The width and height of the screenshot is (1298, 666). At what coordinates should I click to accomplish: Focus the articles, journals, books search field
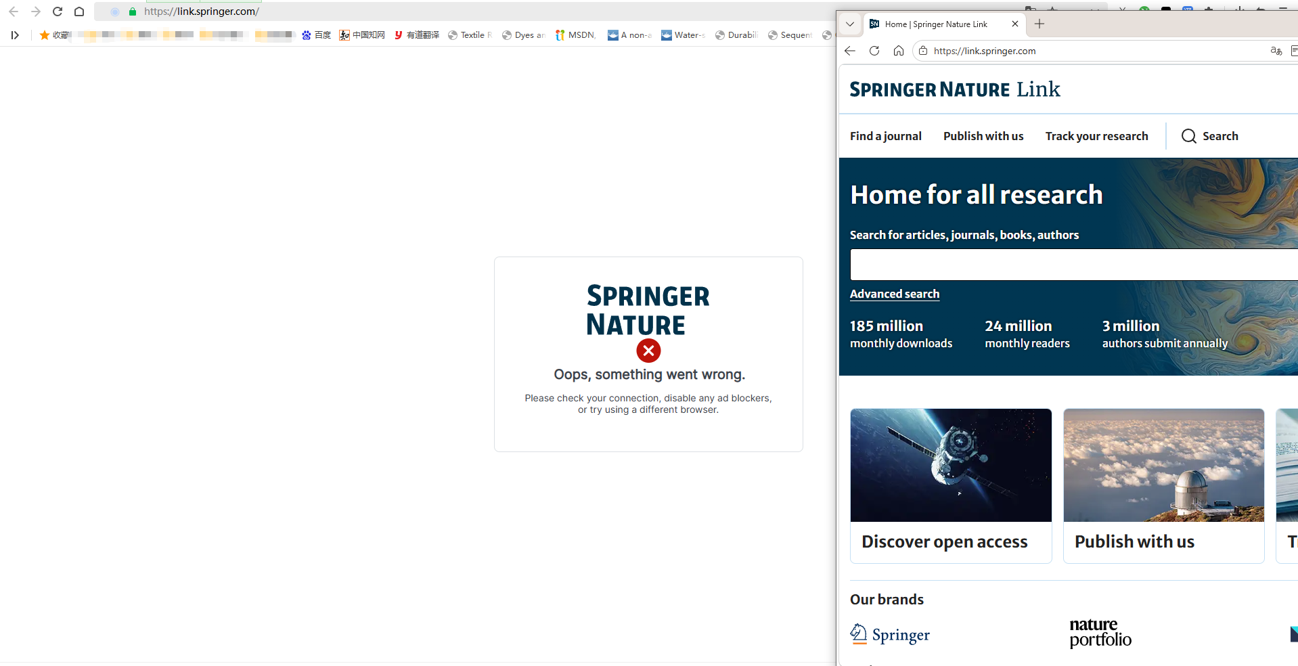pos(1074,265)
